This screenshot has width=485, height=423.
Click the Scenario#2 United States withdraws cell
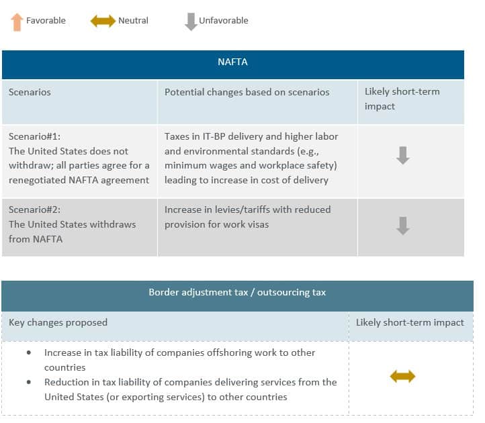[72, 224]
